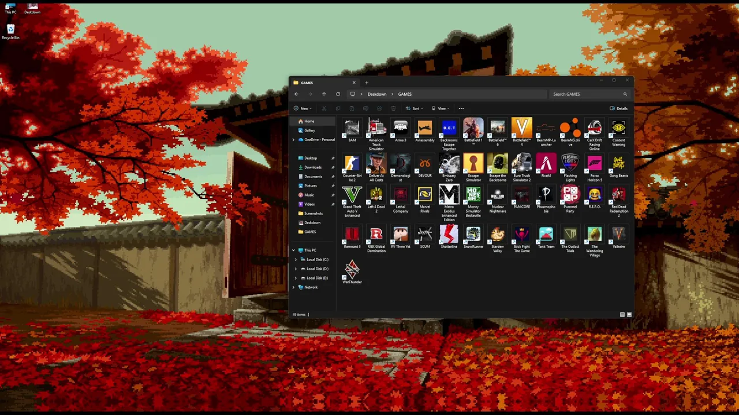The image size is (739, 415).
Task: Select the BeamMP-Launcher shortcut
Action: pos(546,133)
